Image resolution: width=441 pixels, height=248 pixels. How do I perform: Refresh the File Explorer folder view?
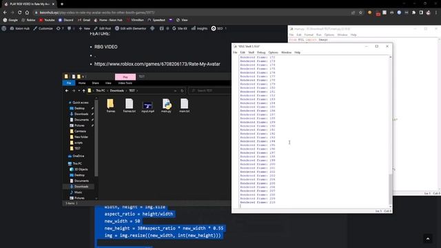[182, 90]
